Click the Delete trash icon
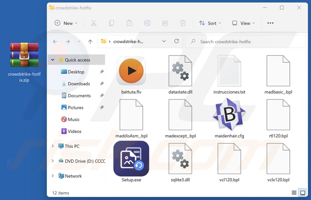This screenshot has width=311, height=200. (x=183, y=23)
